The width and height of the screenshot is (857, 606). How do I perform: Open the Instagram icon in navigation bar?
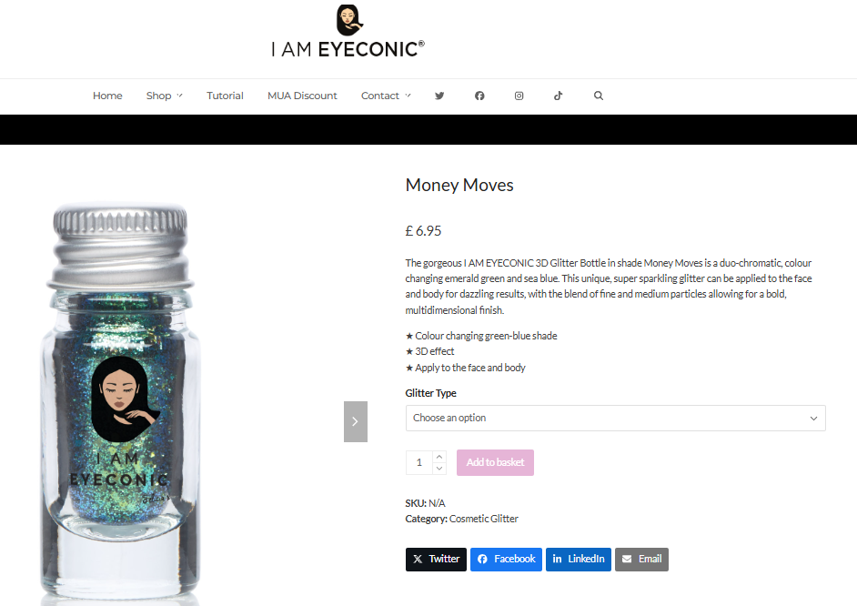tap(519, 96)
